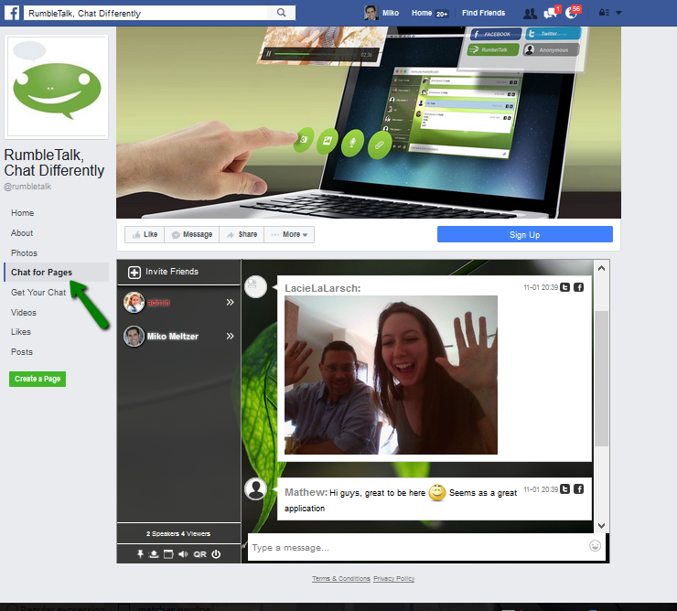Click Mathew message Twitter share icon
This screenshot has height=611, width=677.
[565, 488]
